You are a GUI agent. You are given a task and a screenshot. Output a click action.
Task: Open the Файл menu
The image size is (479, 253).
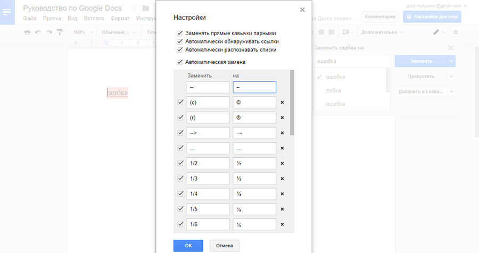[30, 18]
